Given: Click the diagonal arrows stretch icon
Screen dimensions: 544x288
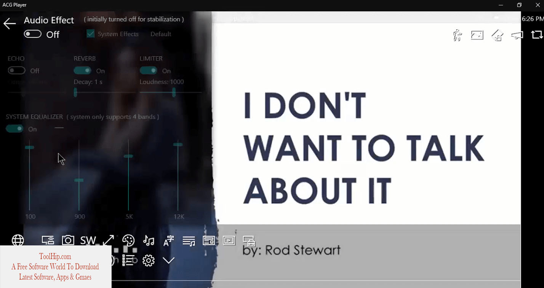Looking at the screenshot, I should (x=108, y=240).
